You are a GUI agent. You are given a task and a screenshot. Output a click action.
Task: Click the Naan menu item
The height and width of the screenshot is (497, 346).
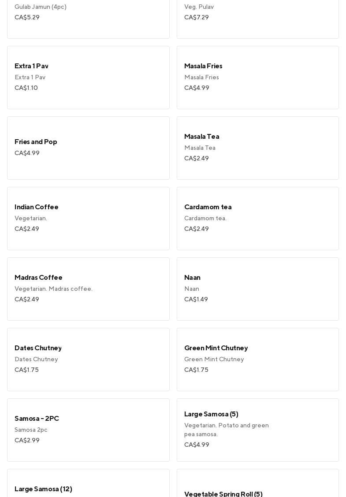(257, 289)
